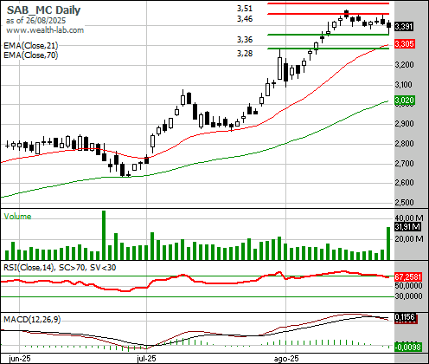Image resolution: width=429 pixels, height=364 pixels.
Task: Click the ago-25 date axis label
Action: coord(286,359)
